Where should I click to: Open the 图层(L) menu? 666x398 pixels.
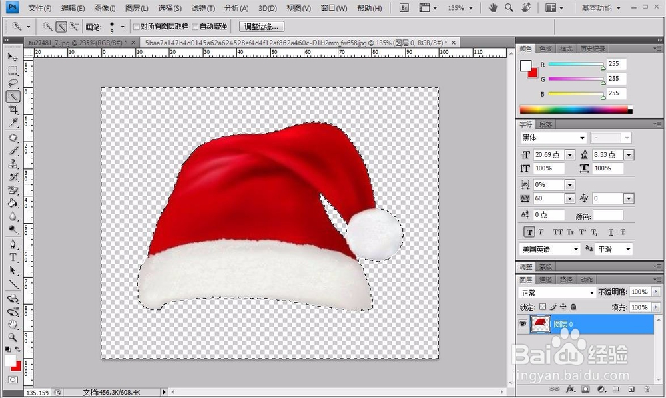pyautogui.click(x=137, y=8)
